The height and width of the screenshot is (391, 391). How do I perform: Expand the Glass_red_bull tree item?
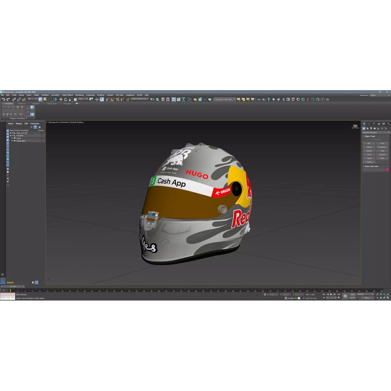10,133
